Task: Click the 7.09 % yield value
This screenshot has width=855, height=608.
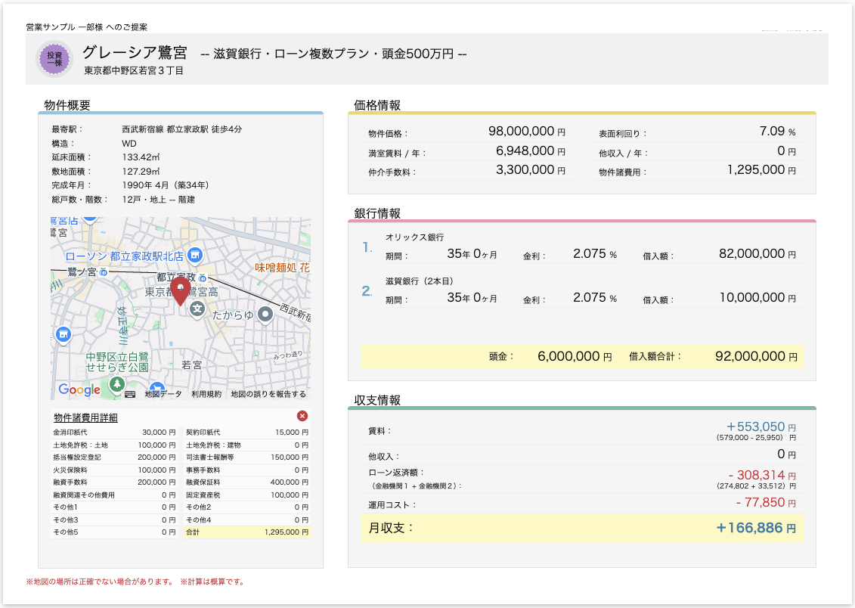Action: click(x=778, y=132)
